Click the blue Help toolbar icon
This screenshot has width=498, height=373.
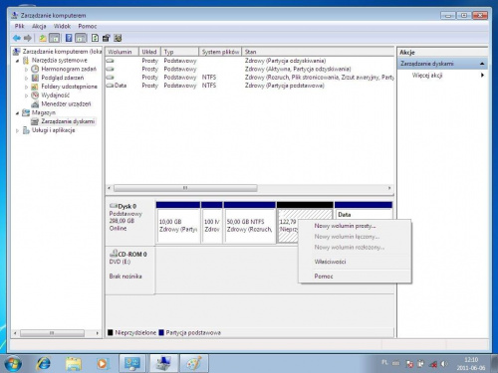coord(69,38)
